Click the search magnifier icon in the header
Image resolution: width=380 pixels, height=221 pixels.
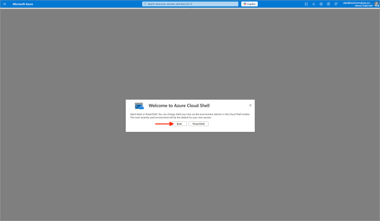coord(145,4)
